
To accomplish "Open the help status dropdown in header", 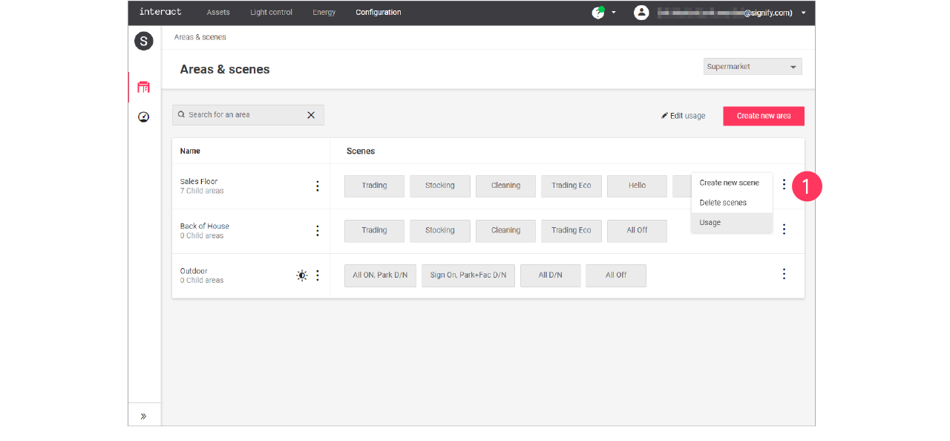I will pos(604,13).
